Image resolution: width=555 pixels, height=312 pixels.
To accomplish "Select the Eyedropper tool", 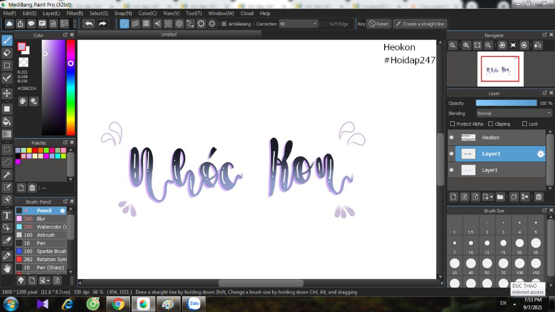I will pyautogui.click(x=7, y=256).
